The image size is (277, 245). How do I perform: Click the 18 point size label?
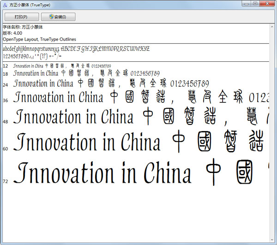[6, 74]
